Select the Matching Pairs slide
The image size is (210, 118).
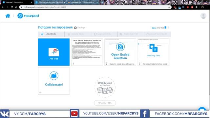pos(154,52)
